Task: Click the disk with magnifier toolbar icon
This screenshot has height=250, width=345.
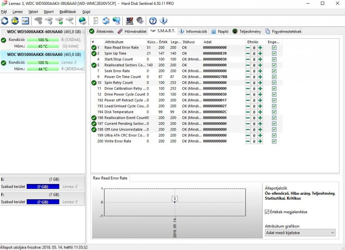Action: [70, 21]
